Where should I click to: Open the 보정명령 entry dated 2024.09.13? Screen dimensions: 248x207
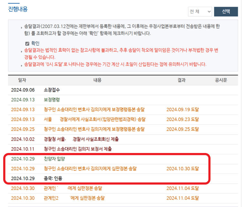[x=52, y=100]
